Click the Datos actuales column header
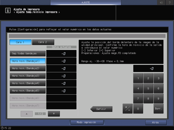Screen dimensions: 174x130 pyautogui.click(x=62, y=47)
